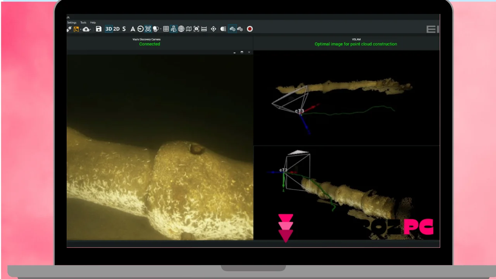Minimize the camera video panel

(x=234, y=52)
